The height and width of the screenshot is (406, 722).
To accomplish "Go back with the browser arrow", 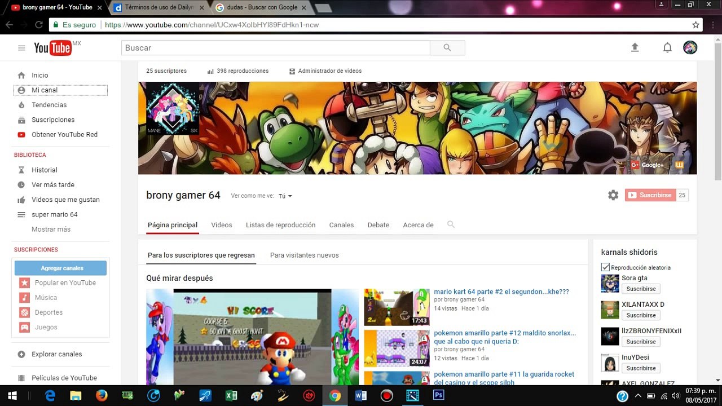I will coord(9,25).
